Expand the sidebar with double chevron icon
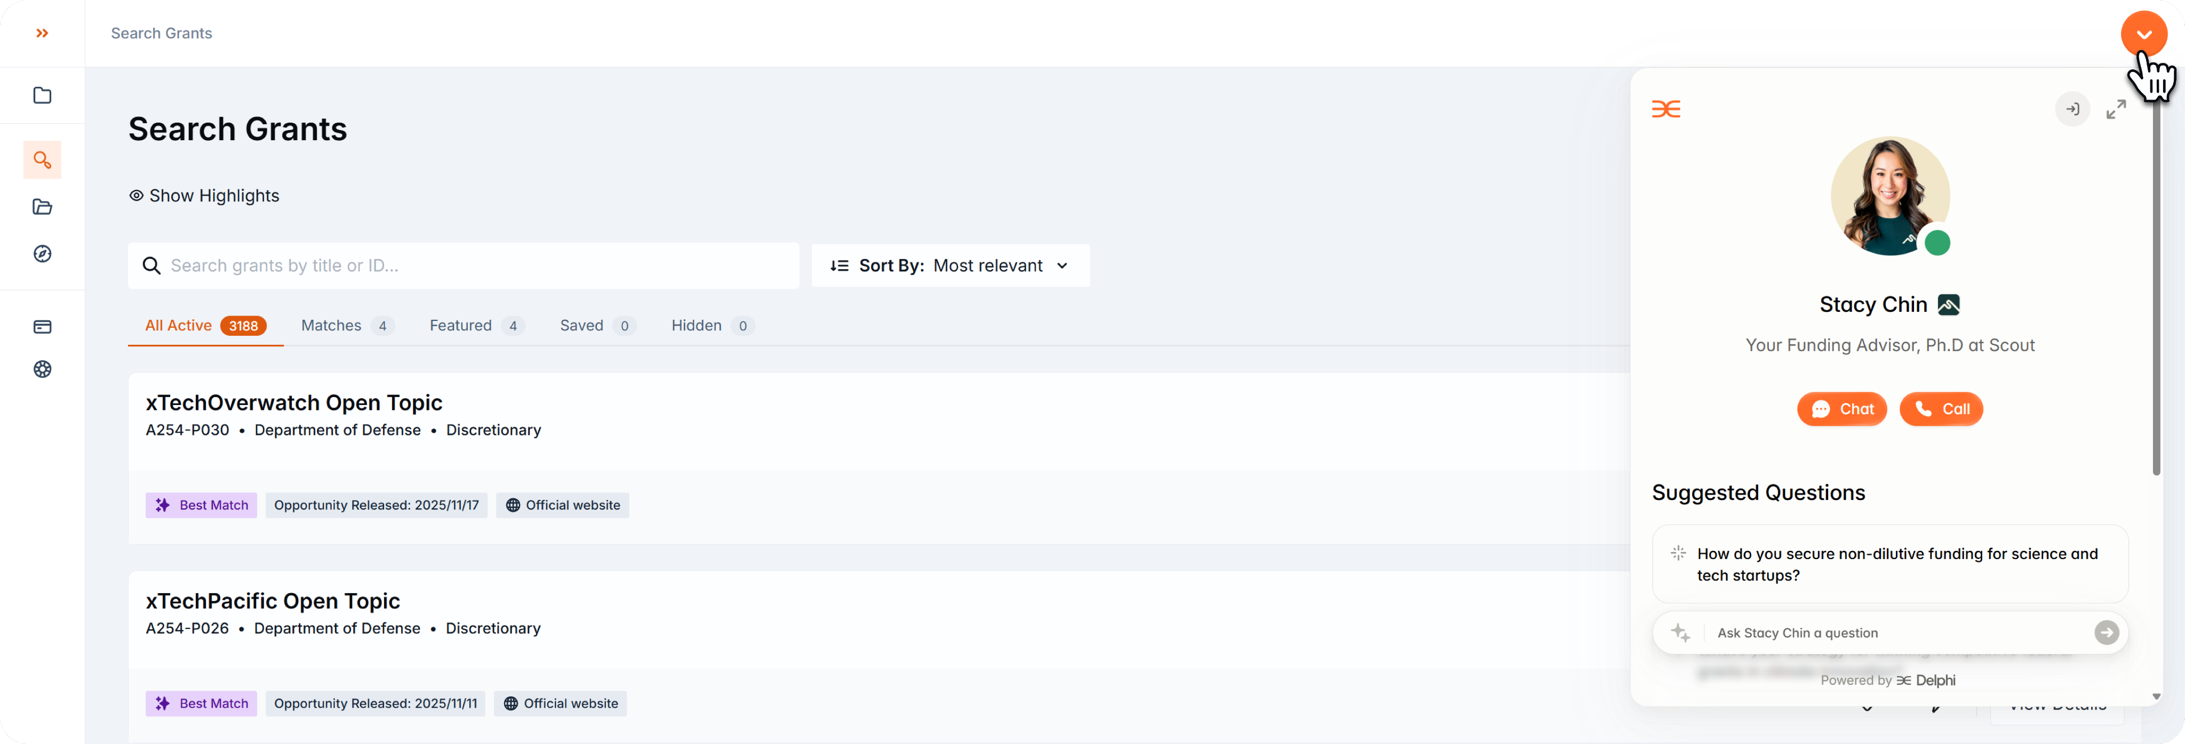 [x=42, y=33]
